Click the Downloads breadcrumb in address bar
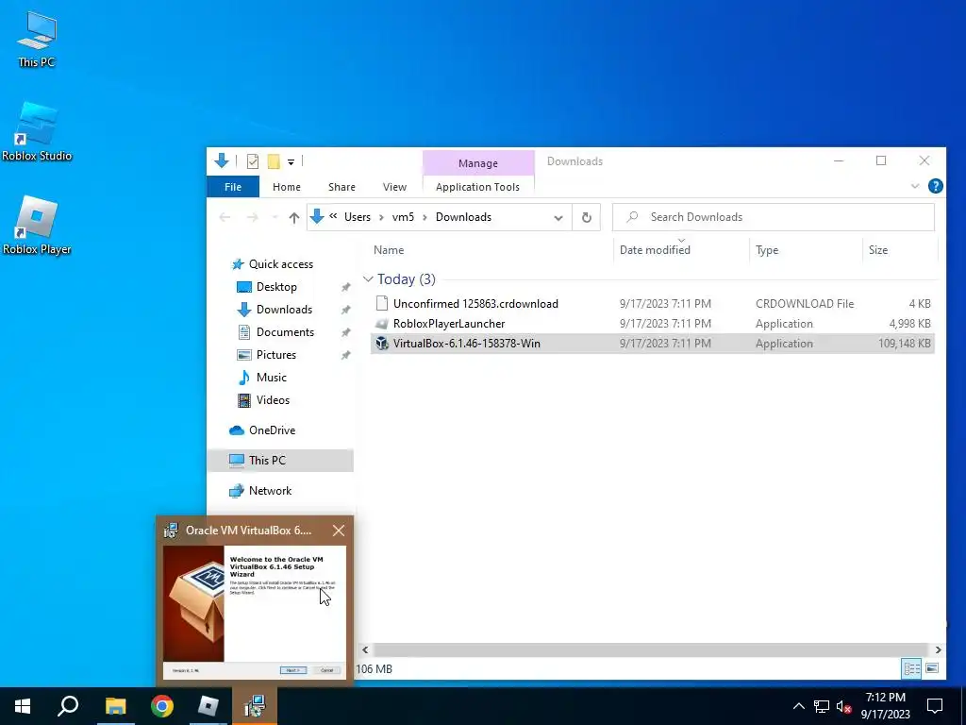 tap(463, 217)
